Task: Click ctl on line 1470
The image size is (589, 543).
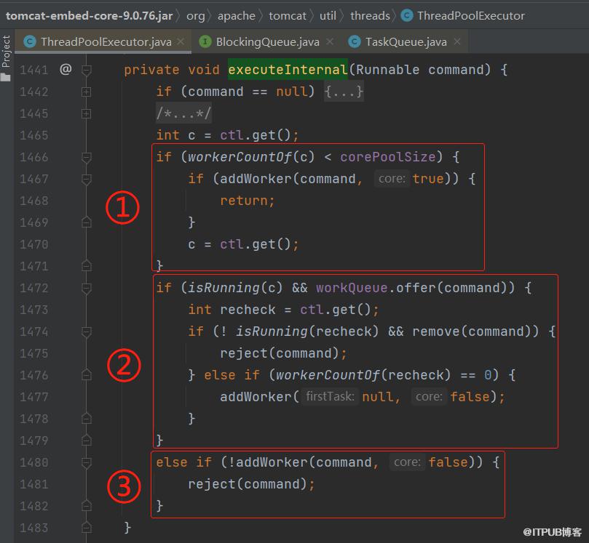Action: pyautogui.click(x=232, y=244)
